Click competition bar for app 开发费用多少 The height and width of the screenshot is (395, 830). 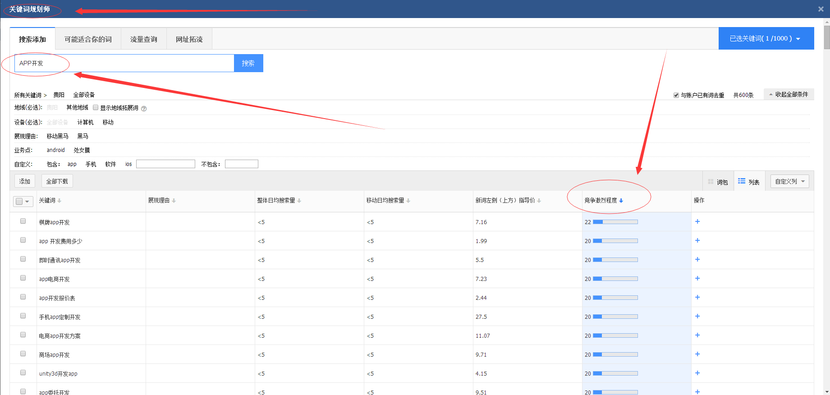click(x=615, y=241)
